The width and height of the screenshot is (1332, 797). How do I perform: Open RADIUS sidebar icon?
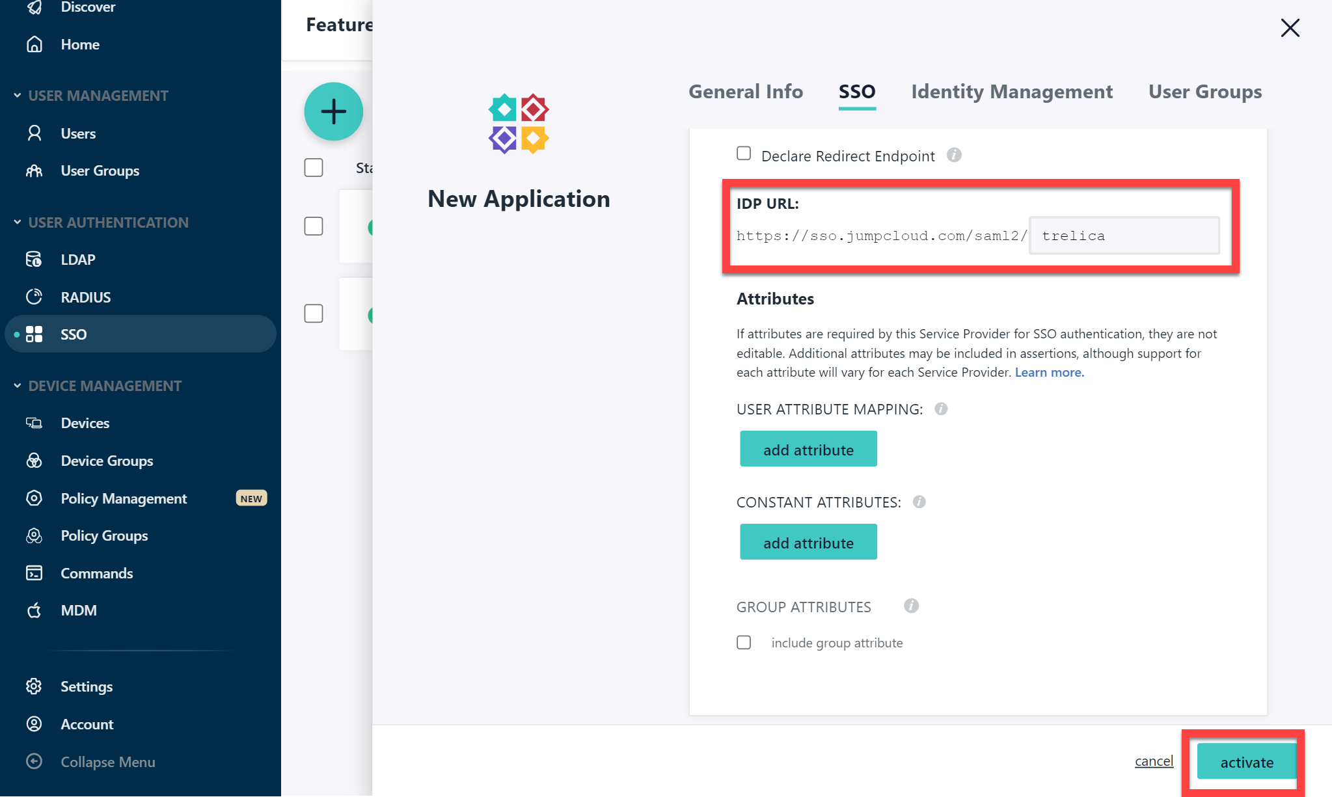[34, 297]
